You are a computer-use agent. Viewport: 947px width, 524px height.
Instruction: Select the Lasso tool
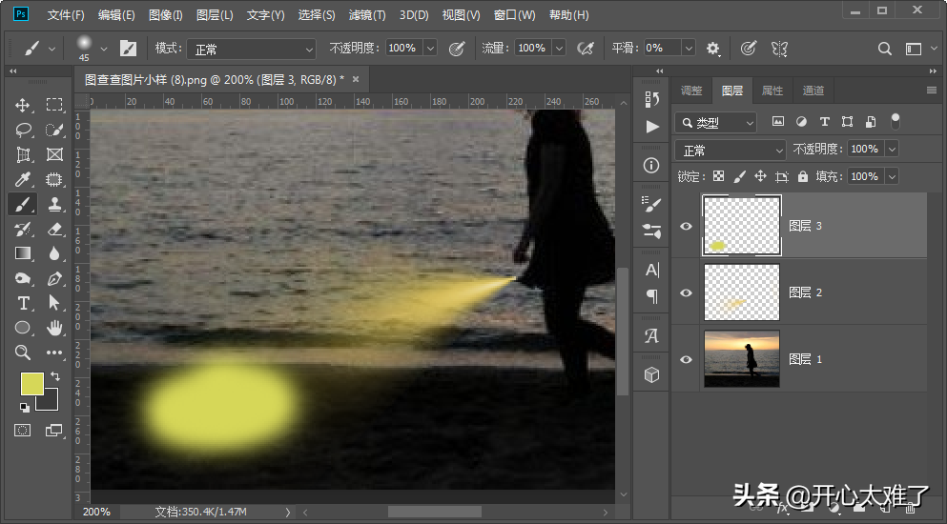pos(23,130)
